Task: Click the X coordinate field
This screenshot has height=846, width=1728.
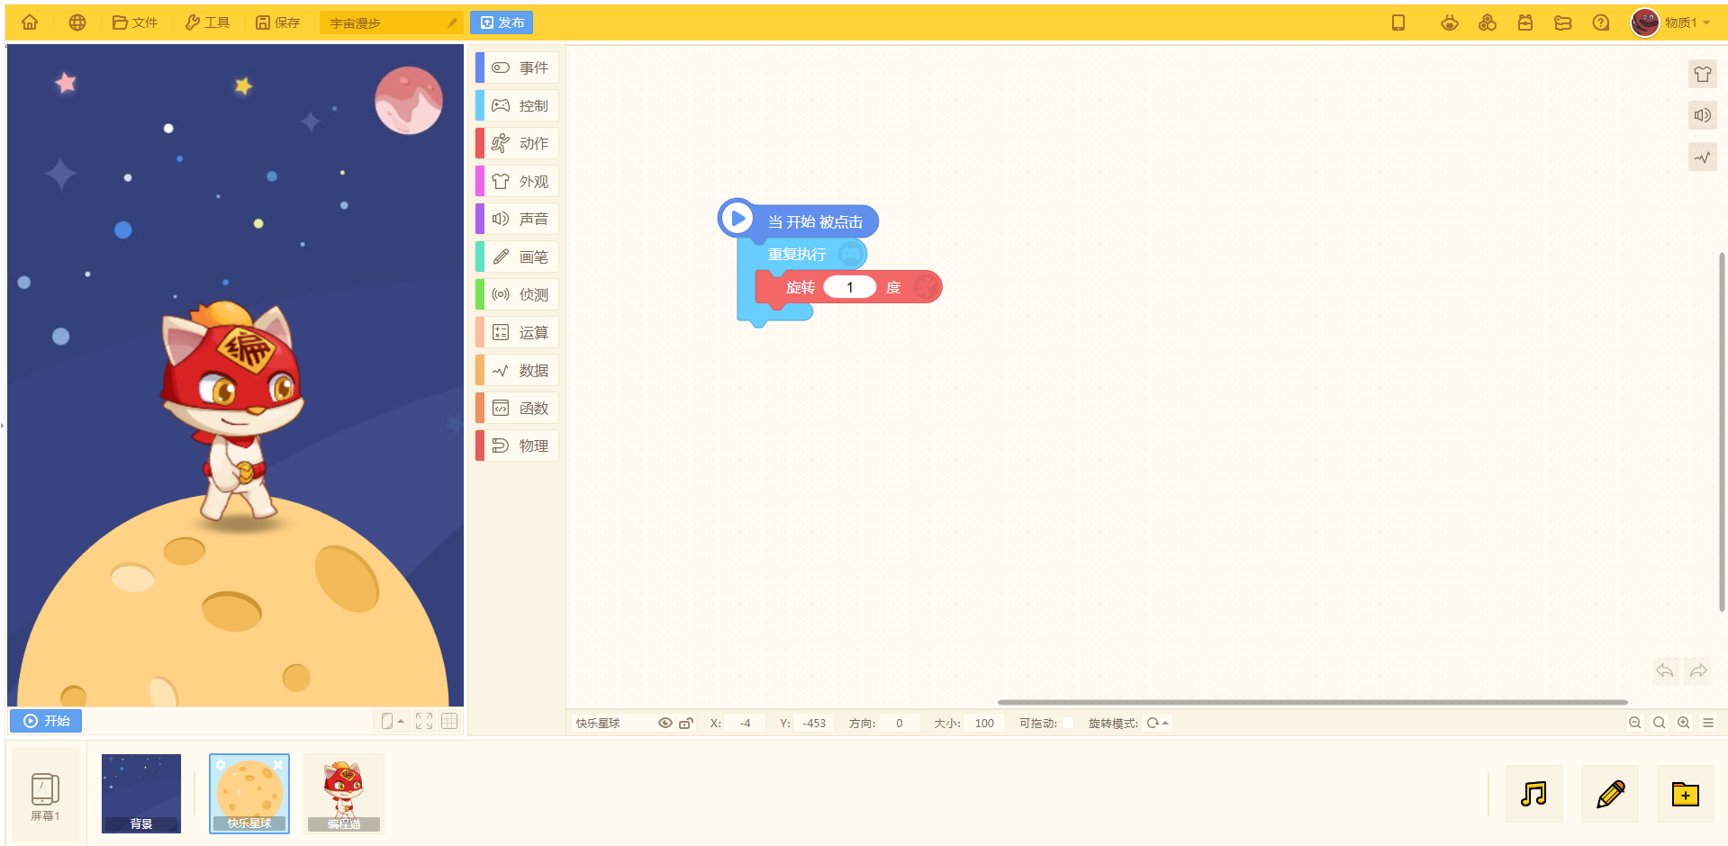Action: [x=746, y=723]
